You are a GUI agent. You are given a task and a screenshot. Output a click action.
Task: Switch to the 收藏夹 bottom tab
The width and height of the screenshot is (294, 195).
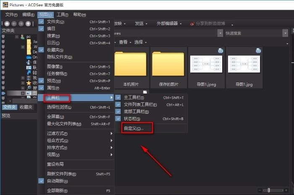tap(26, 107)
